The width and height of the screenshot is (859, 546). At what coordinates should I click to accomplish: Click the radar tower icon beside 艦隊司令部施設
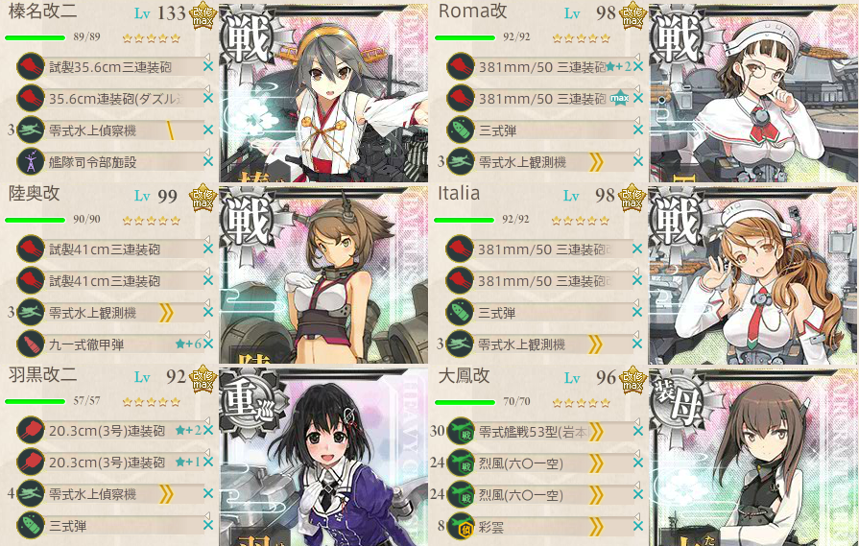pos(31,161)
